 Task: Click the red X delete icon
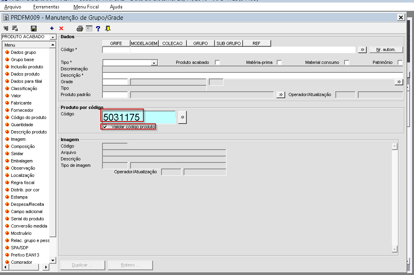61,28
